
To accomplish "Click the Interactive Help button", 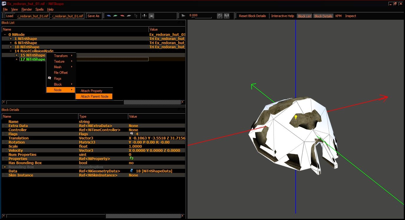I will pyautogui.click(x=283, y=16).
